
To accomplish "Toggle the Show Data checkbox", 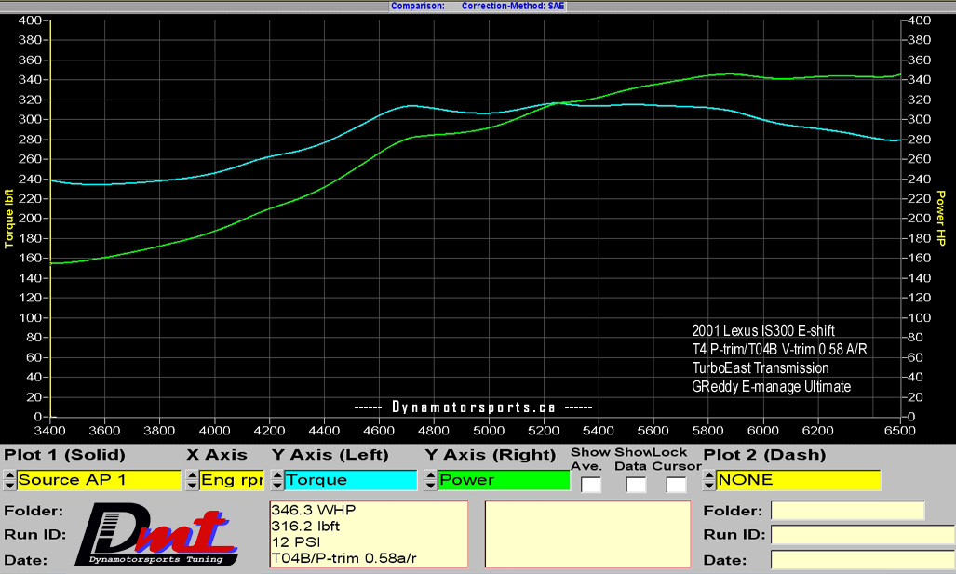I will point(636,485).
